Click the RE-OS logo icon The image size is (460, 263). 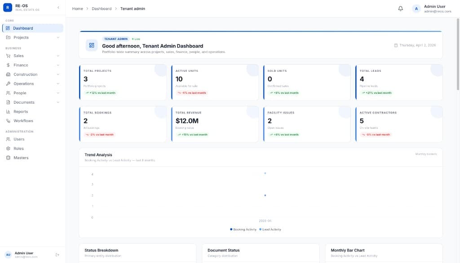tap(8, 8)
